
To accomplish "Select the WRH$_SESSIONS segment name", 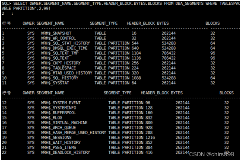I will pyautogui.click(x=56, y=138).
